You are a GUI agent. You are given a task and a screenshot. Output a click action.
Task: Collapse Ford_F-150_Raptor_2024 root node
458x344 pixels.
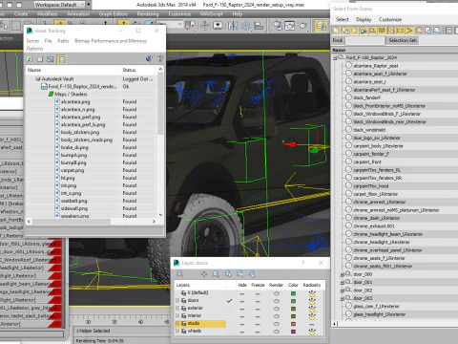coord(335,58)
